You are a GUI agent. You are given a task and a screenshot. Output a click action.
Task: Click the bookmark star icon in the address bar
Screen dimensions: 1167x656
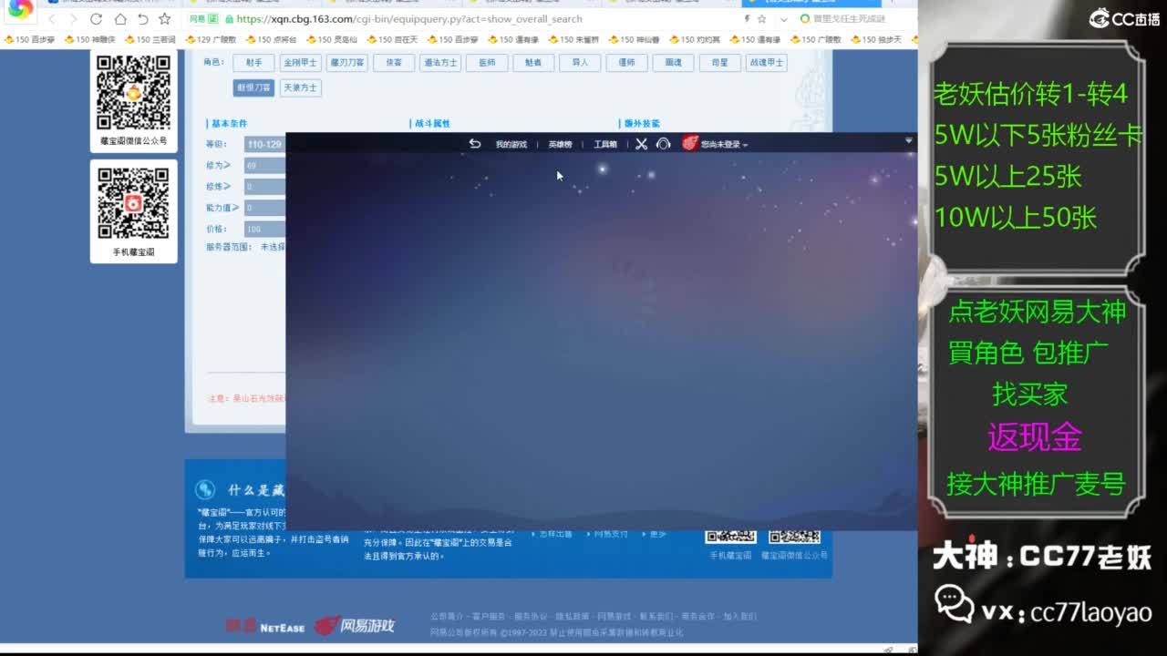pos(763,18)
